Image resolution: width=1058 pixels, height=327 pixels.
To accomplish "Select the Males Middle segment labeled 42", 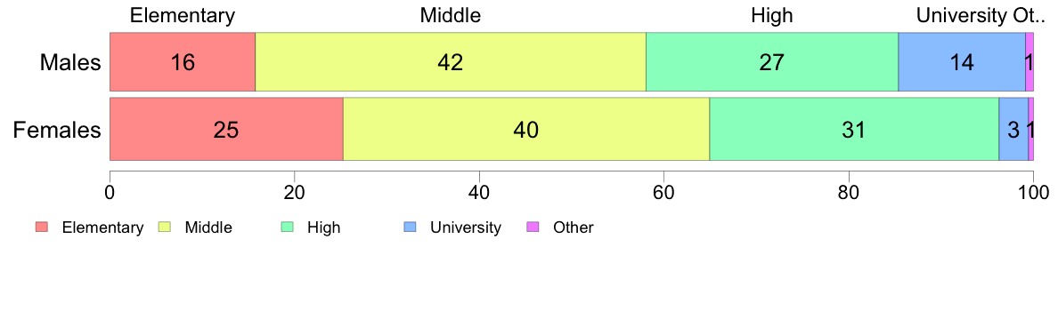I will [x=451, y=61].
